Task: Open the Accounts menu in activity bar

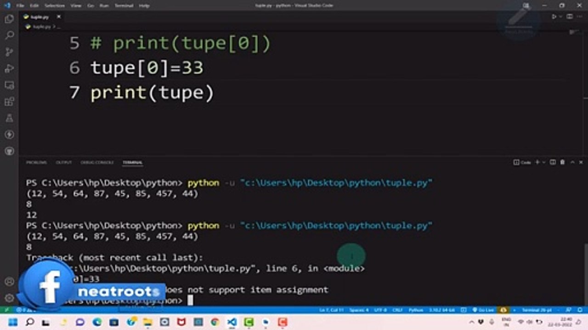Action: pyautogui.click(x=9, y=281)
